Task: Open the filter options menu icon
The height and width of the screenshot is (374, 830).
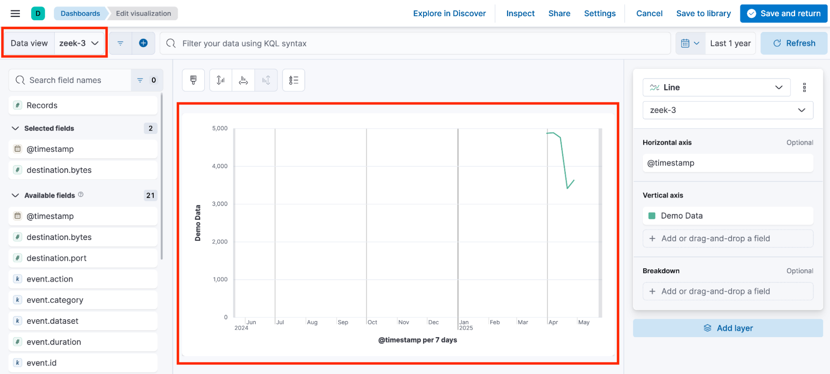Action: tap(120, 43)
